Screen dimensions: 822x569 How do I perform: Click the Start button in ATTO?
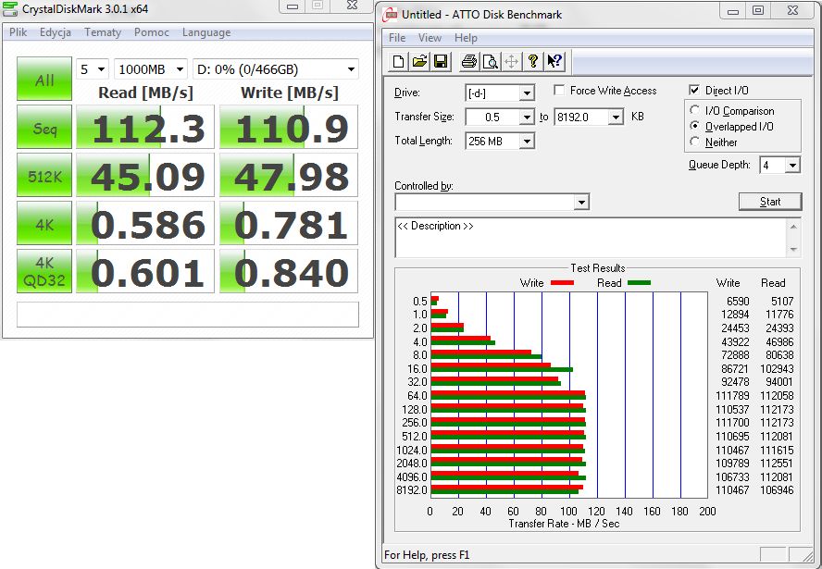click(770, 202)
